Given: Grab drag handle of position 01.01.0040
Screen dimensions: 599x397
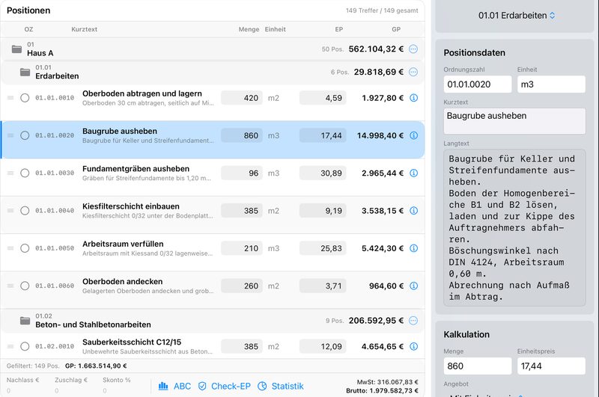Looking at the screenshot, I should point(10,211).
